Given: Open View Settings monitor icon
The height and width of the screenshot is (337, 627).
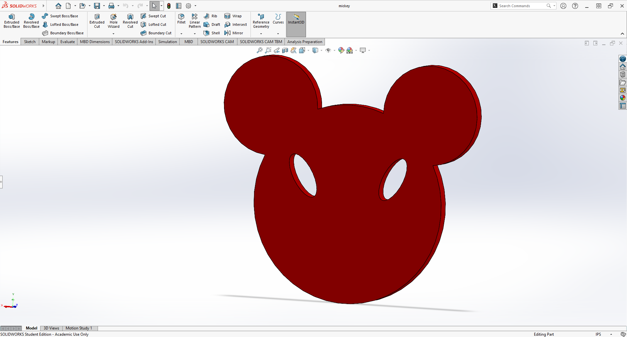Looking at the screenshot, I should pyautogui.click(x=363, y=50).
